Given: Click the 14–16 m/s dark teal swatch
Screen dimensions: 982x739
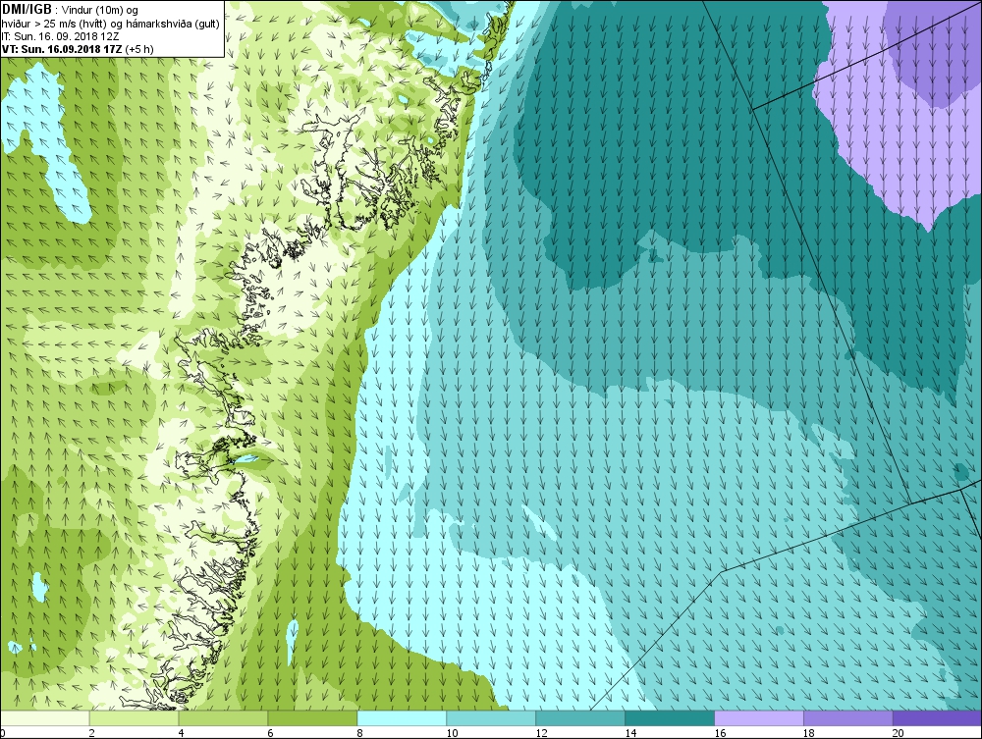Looking at the screenshot, I should tap(670, 718).
